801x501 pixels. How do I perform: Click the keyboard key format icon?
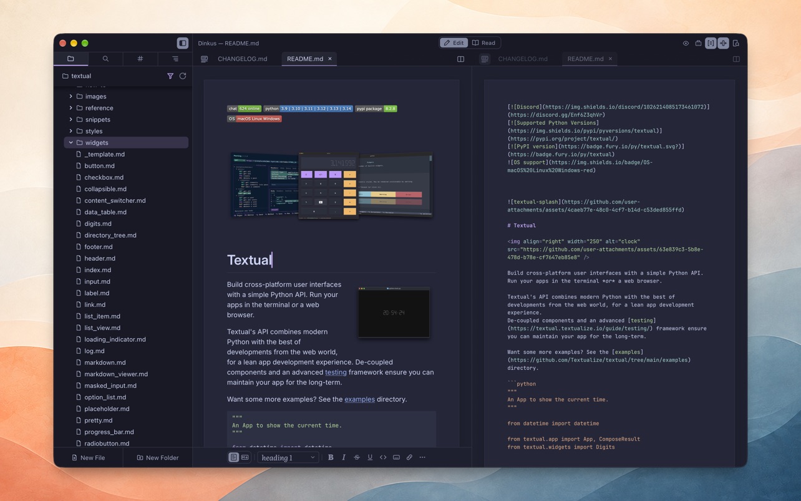(396, 457)
